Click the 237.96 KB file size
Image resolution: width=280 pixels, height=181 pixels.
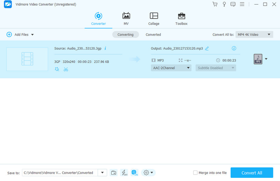pyautogui.click(x=101, y=62)
